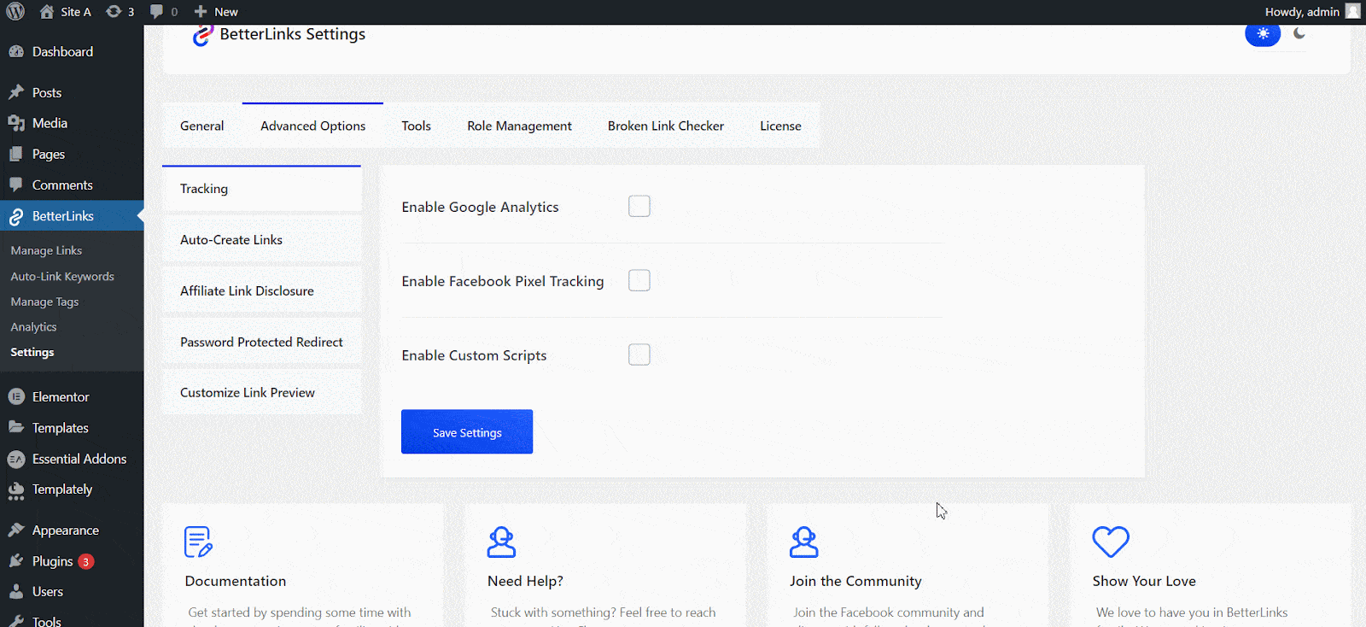The image size is (1366, 627).
Task: Click the Essential Addons icon
Action: click(16, 459)
